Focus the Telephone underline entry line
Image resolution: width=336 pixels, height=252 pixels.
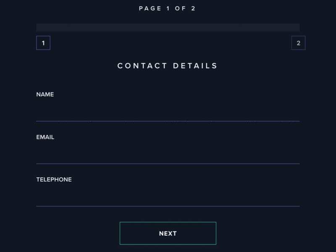click(x=168, y=206)
